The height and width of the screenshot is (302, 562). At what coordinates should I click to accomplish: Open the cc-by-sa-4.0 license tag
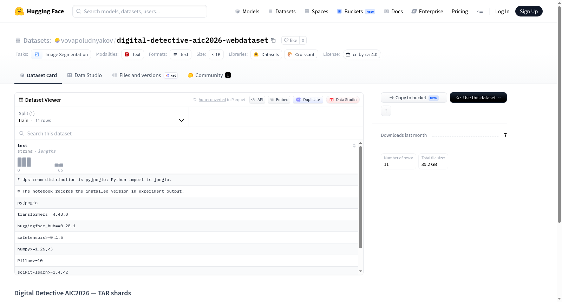362,54
